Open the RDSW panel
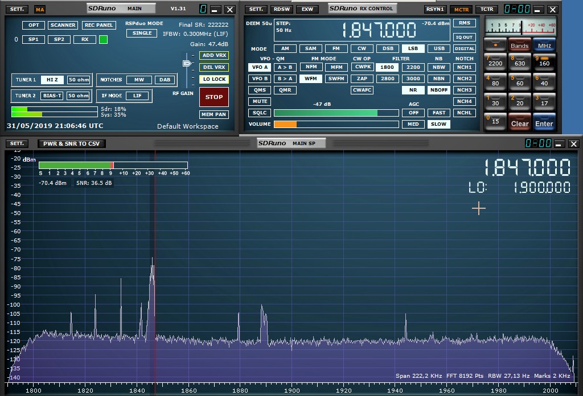The image size is (583, 396). 281,9
